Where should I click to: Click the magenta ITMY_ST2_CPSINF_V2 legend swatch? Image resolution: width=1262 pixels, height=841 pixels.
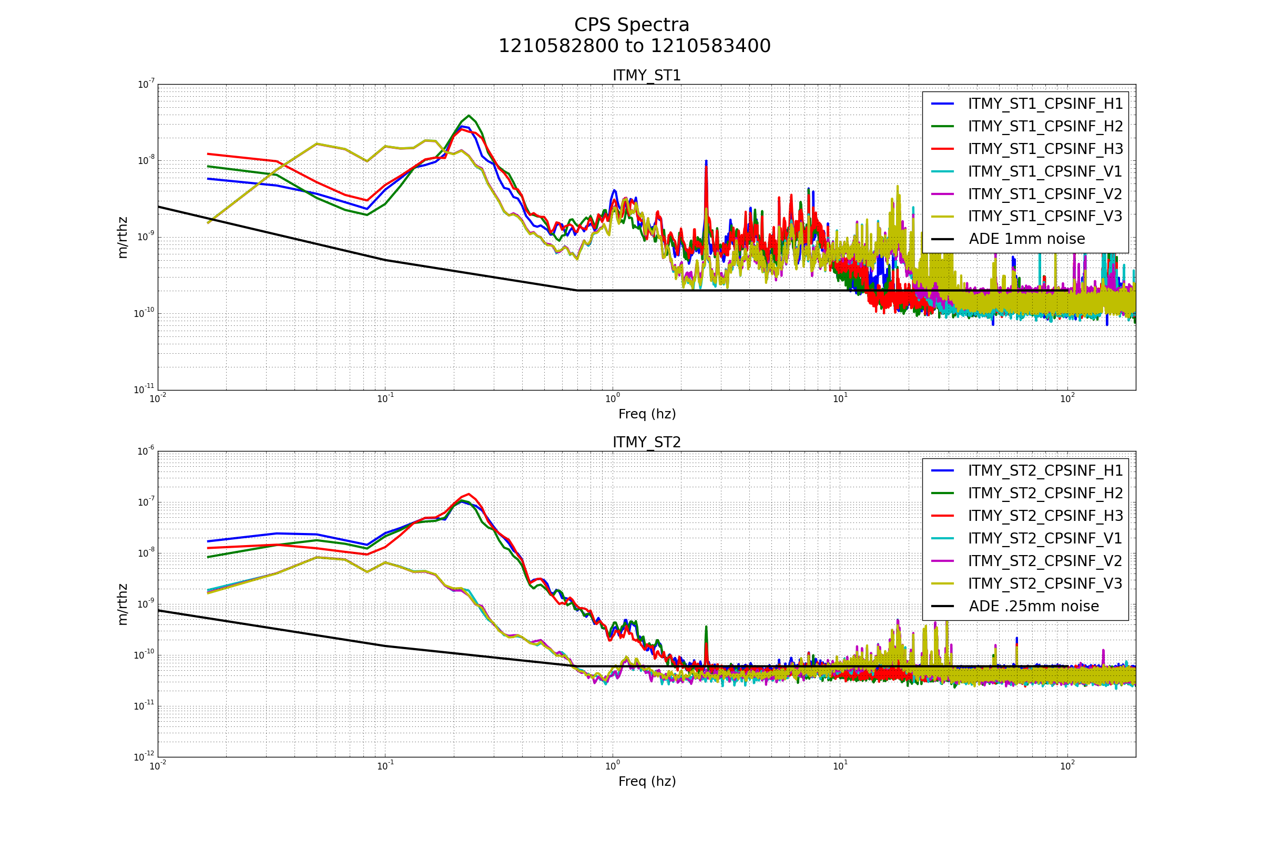[x=942, y=560]
